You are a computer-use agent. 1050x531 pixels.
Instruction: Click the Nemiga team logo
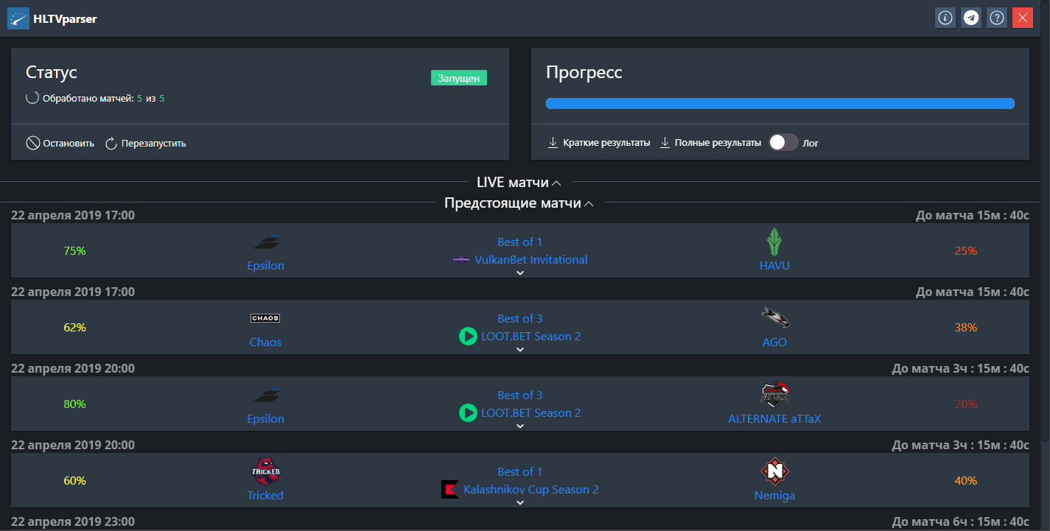pyautogui.click(x=774, y=471)
